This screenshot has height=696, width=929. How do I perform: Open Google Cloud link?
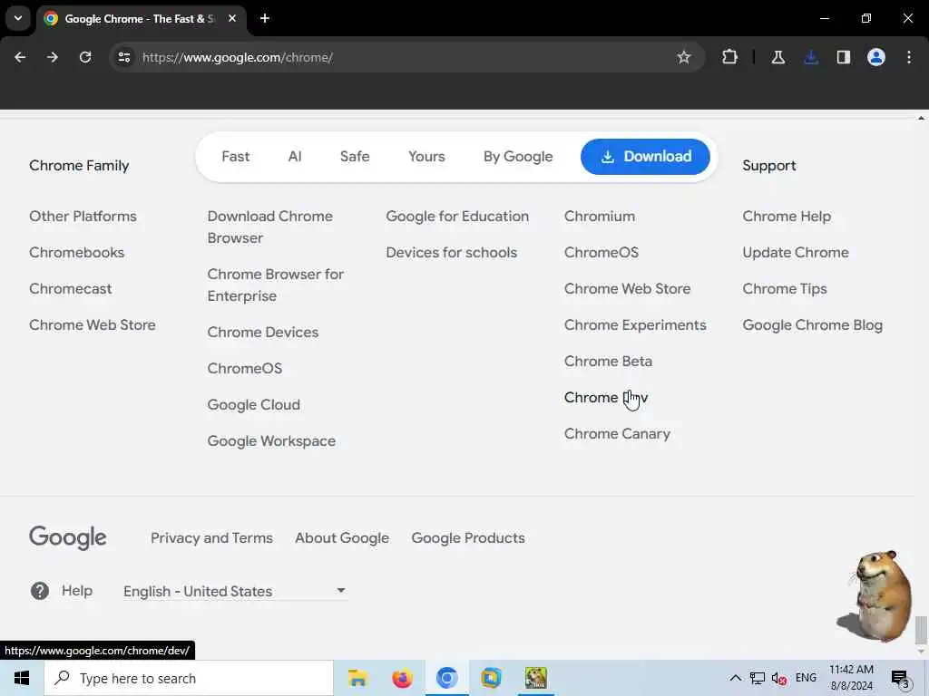(x=254, y=405)
